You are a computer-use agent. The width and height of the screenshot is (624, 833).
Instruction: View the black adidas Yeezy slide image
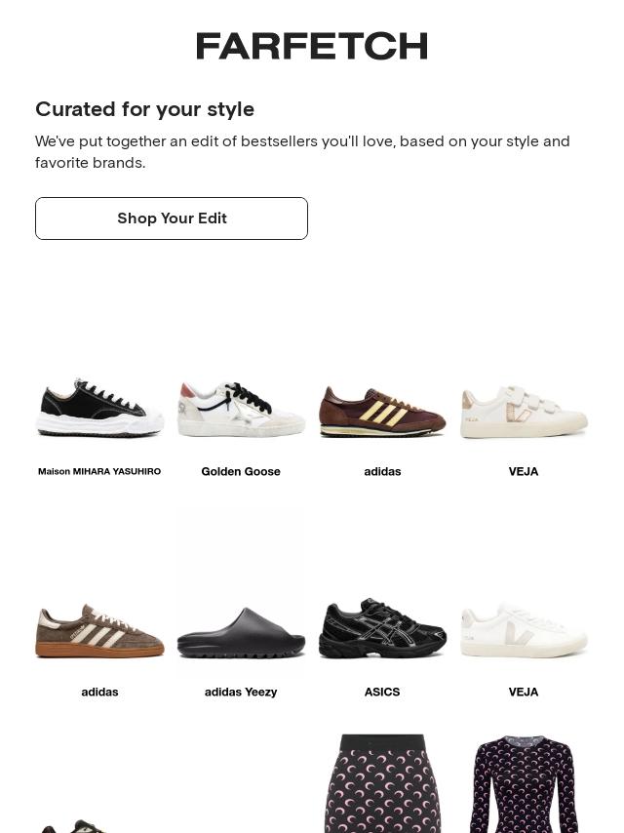pyautogui.click(x=241, y=632)
